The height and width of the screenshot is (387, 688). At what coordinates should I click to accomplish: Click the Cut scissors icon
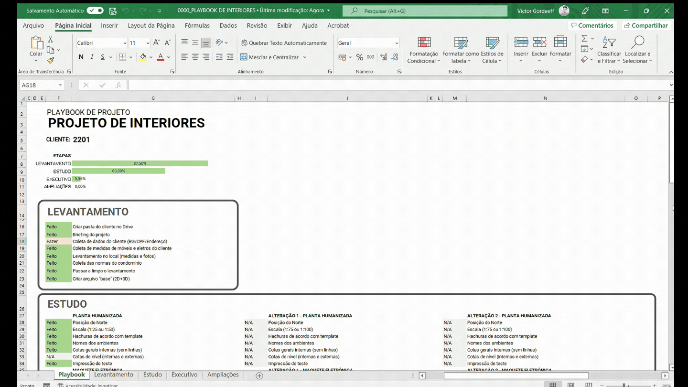51,40
